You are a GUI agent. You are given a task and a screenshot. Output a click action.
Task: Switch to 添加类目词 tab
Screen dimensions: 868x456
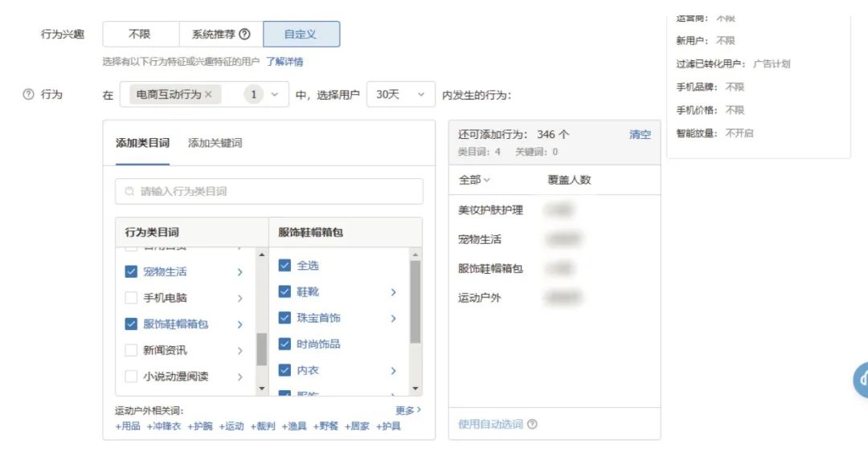click(142, 143)
